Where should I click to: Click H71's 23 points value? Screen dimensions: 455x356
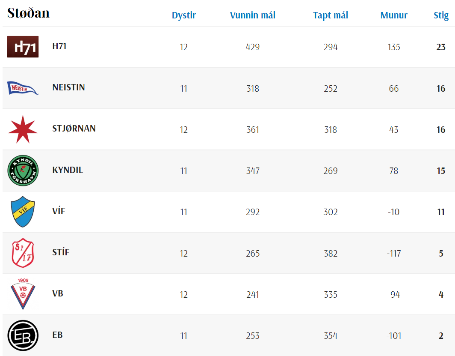(x=441, y=47)
